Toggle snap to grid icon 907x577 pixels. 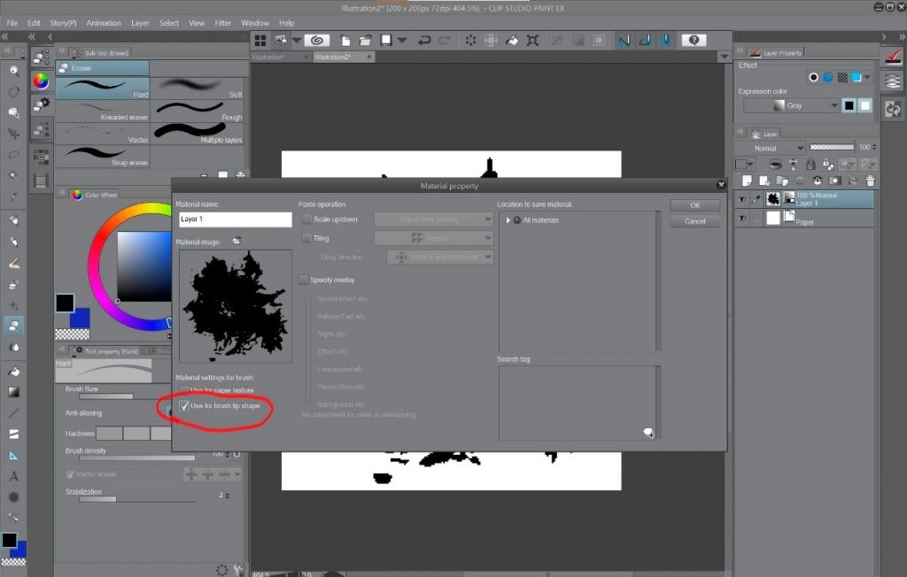coord(666,40)
